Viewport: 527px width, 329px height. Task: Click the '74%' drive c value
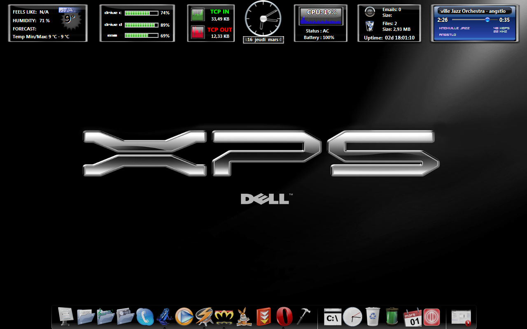coord(165,13)
